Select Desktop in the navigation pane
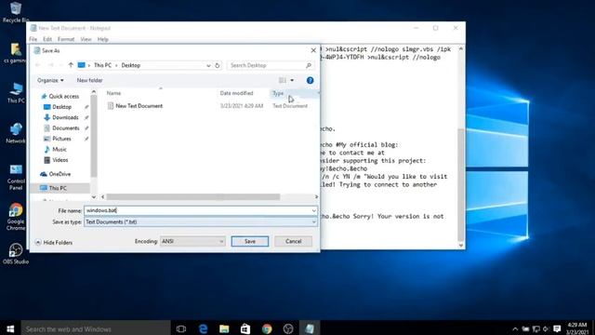This screenshot has width=595, height=335. (x=58, y=107)
